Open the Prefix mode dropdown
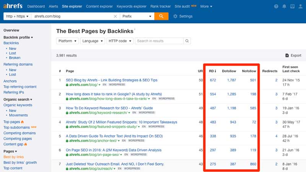The image size is (306, 172). click(x=137, y=16)
